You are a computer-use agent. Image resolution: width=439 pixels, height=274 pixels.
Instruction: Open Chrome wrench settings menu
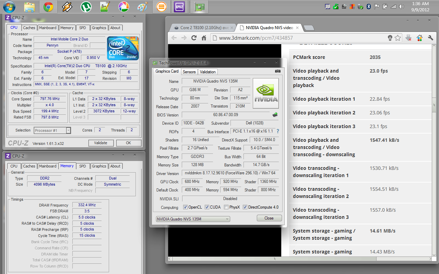(x=430, y=38)
